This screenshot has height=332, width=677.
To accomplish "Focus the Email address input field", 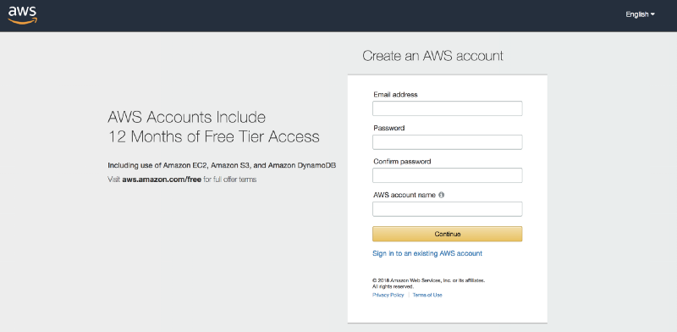I will pyautogui.click(x=448, y=108).
